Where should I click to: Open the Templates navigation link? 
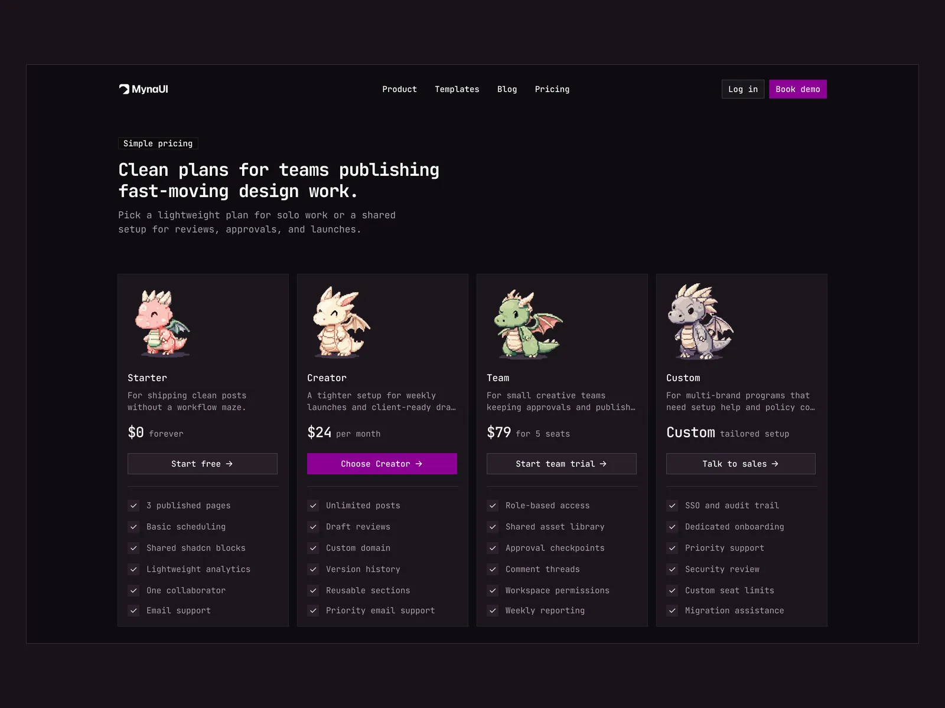click(x=457, y=89)
